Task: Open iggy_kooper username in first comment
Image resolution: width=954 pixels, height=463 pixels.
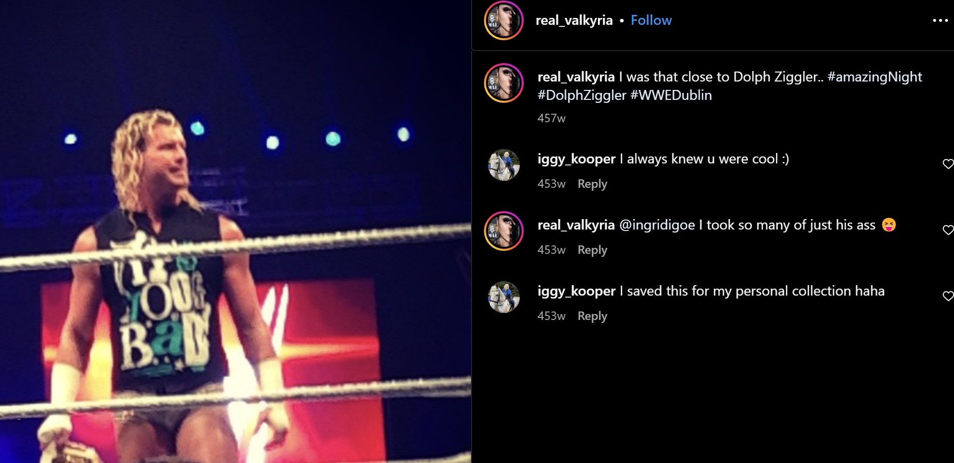Action: [576, 159]
